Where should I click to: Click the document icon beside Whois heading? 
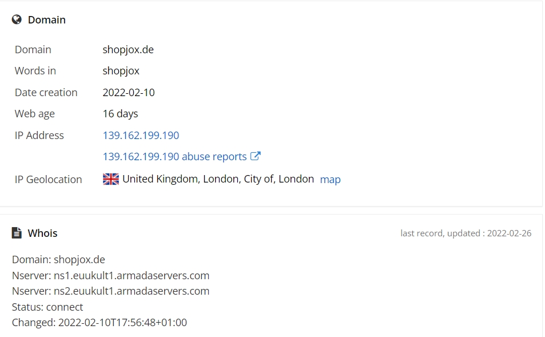click(17, 233)
